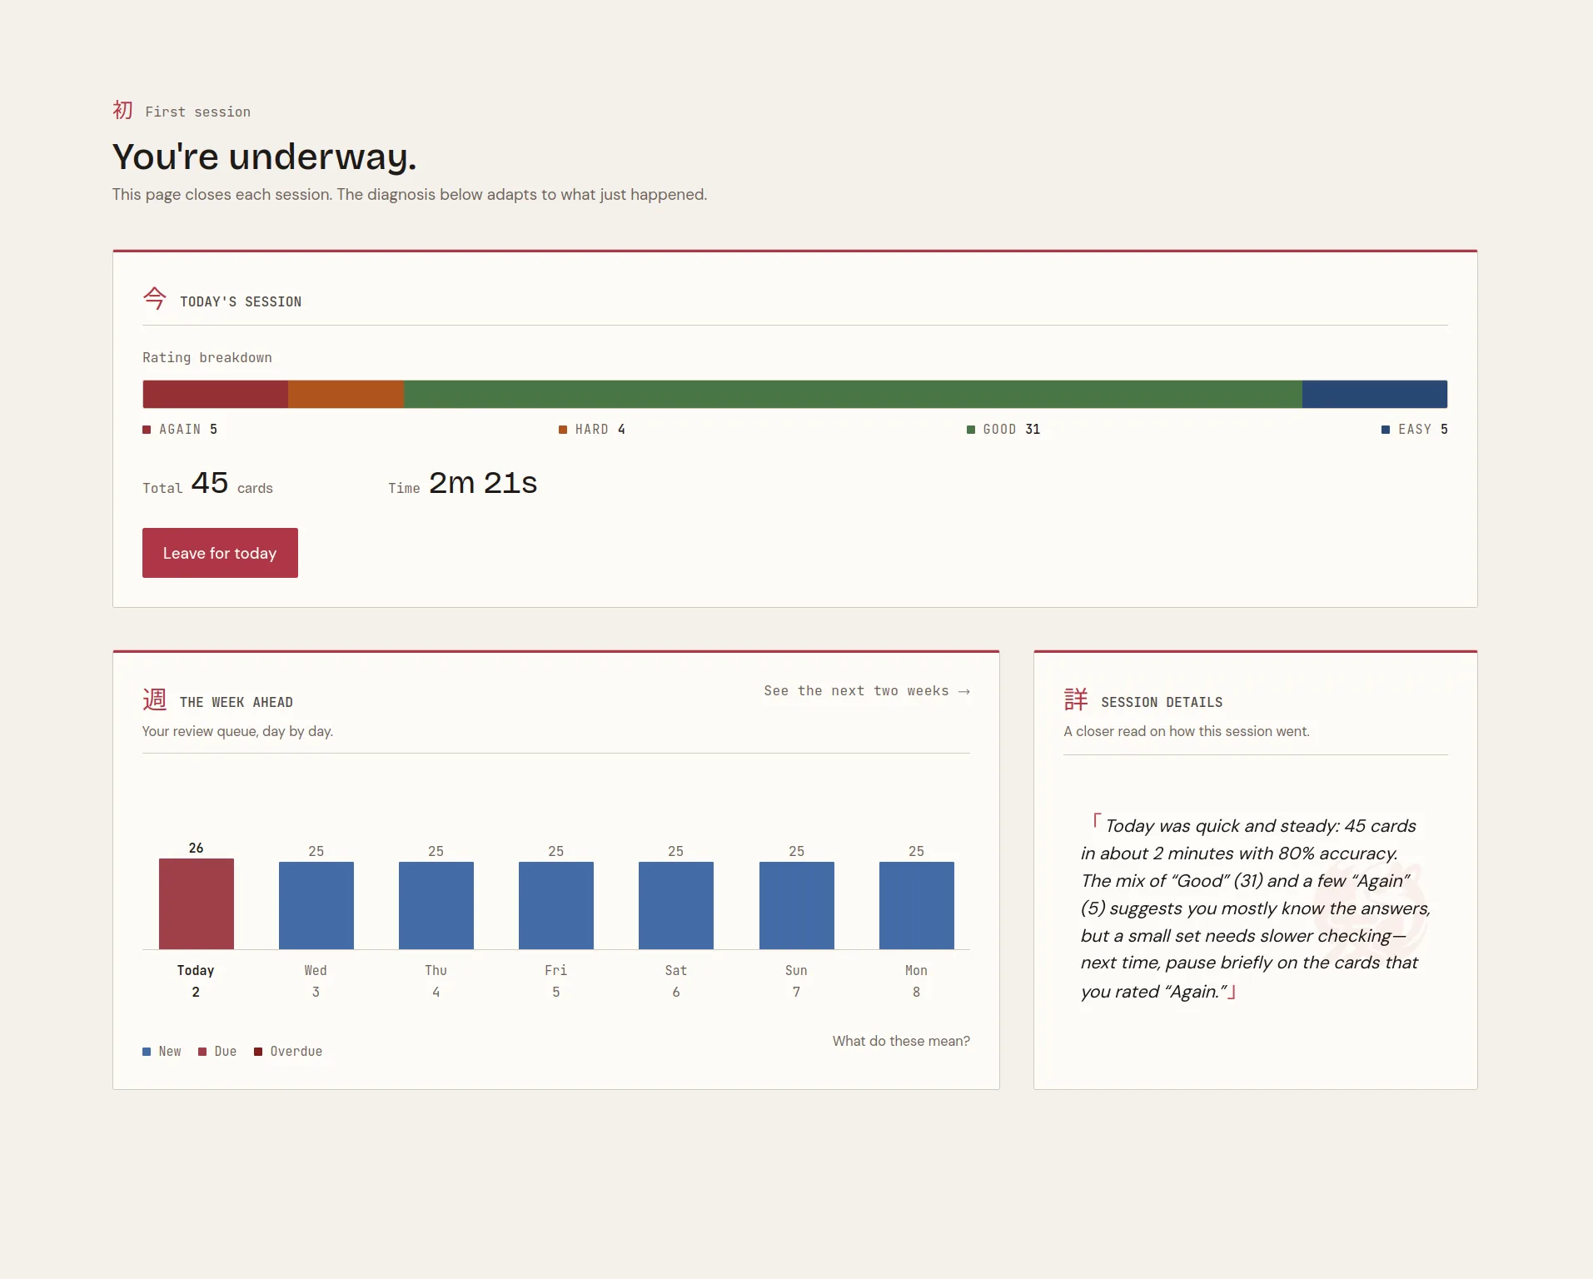The width and height of the screenshot is (1593, 1279).
Task: Open the What do these mean? link
Action: coord(901,1041)
